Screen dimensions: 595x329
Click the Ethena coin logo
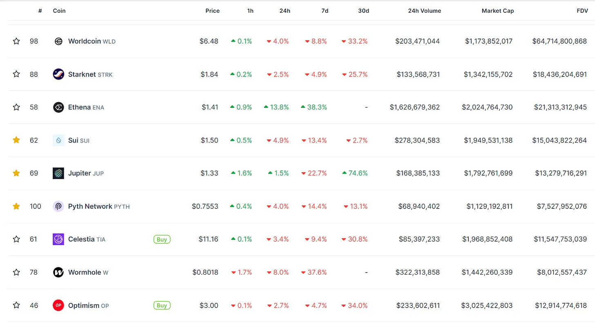click(x=58, y=107)
